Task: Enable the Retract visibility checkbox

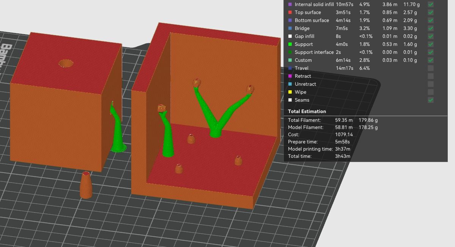Action: (x=431, y=76)
